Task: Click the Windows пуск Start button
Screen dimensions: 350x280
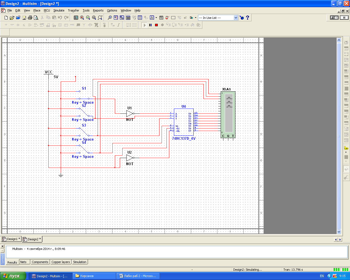Action: coord(13,276)
